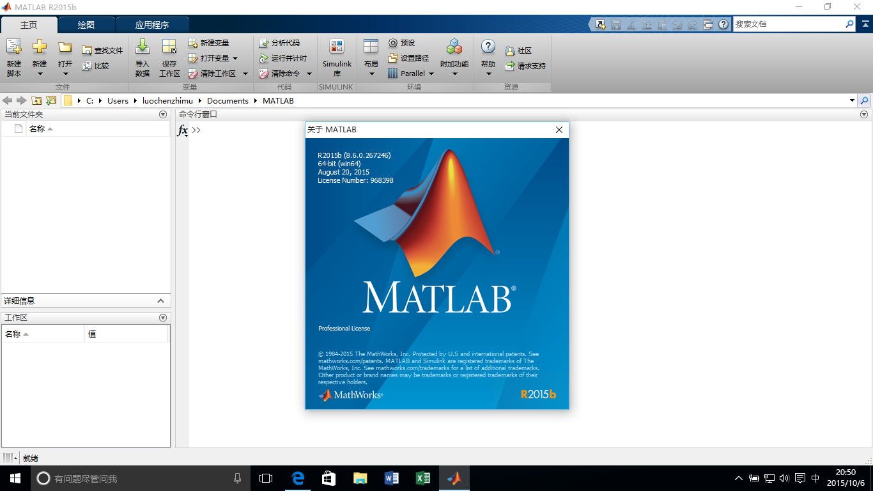Go forward with the right arrow in address bar
The width and height of the screenshot is (873, 491).
(22, 100)
